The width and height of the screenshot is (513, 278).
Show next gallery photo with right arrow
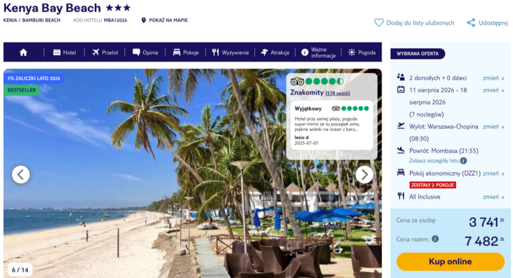(364, 175)
